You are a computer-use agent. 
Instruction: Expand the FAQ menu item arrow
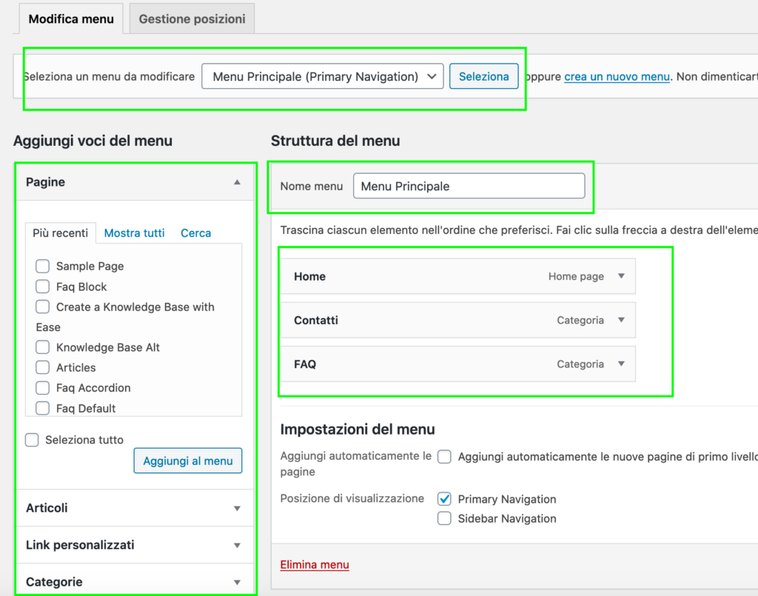click(x=621, y=364)
